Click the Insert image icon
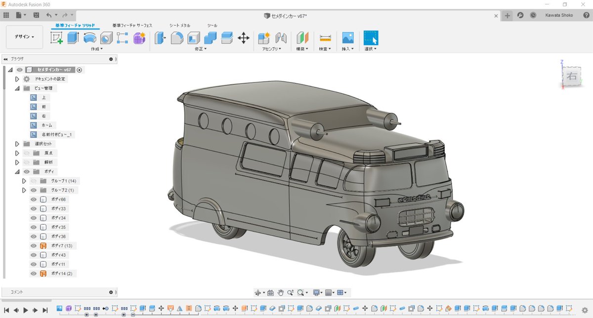This screenshot has width=593, height=318. [348, 38]
